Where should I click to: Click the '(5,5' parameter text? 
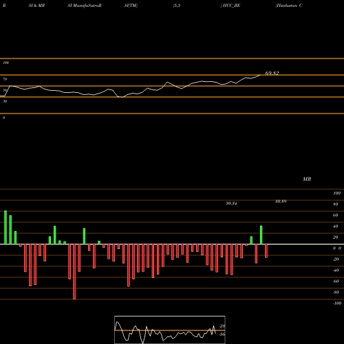pos(177,6)
